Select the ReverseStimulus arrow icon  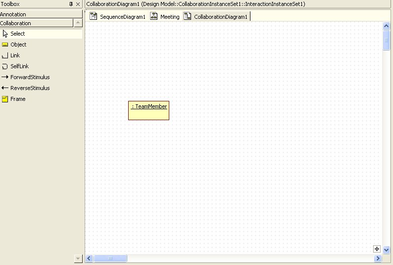(x=5, y=88)
